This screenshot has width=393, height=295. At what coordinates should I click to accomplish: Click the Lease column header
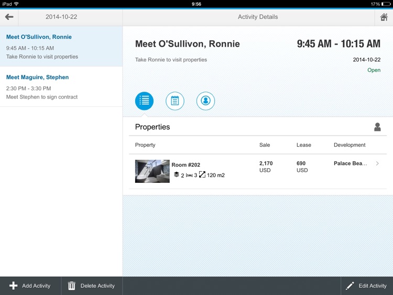(303, 145)
